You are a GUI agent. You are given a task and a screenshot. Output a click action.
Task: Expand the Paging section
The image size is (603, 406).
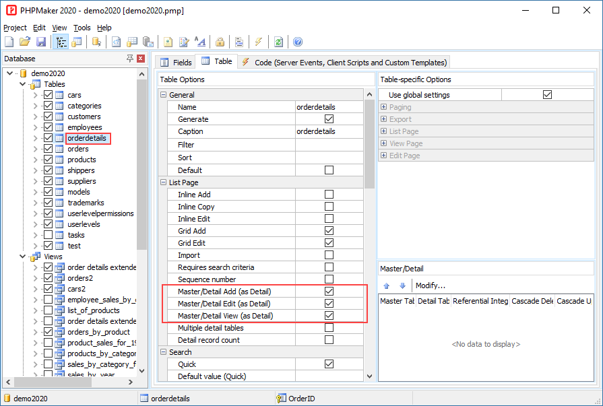tap(384, 107)
